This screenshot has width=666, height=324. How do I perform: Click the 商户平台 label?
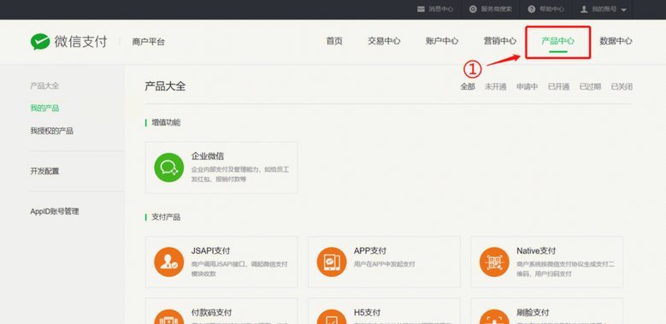pos(148,42)
